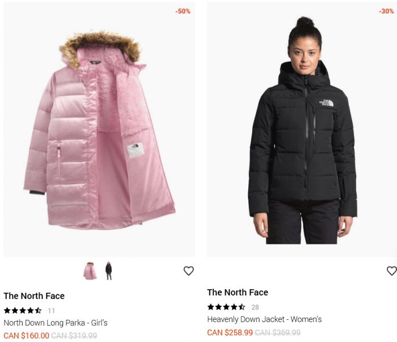Image resolution: width=397 pixels, height=342 pixels.
Task: Select the pink parka color thumbnail
Action: [90, 271]
